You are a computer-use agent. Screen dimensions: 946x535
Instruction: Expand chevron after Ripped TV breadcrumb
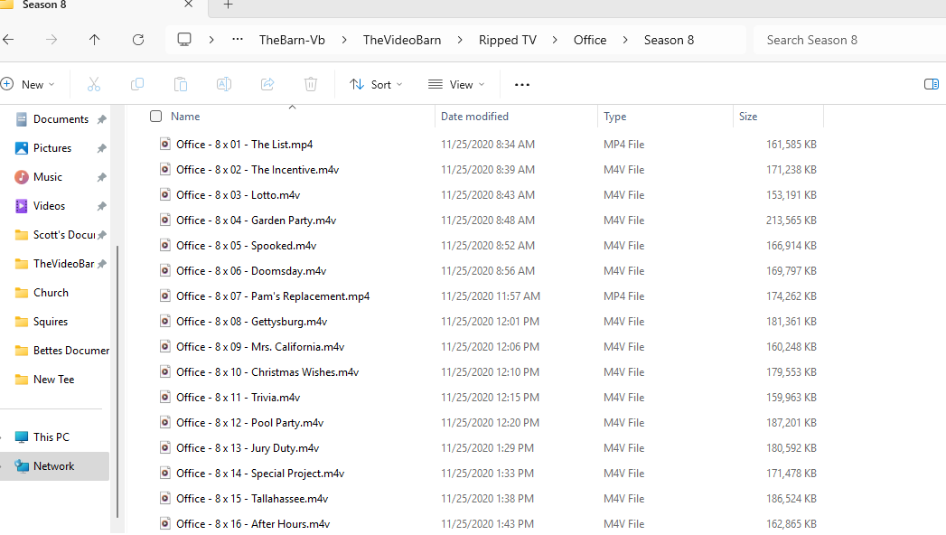coord(555,40)
